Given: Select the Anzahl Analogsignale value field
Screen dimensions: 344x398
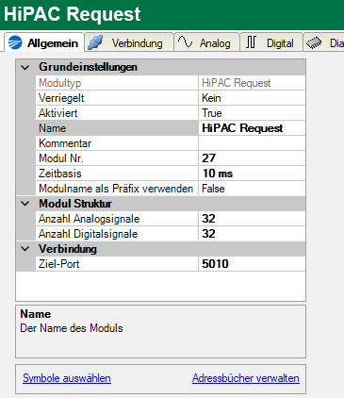Looking at the screenshot, I should point(252,219).
